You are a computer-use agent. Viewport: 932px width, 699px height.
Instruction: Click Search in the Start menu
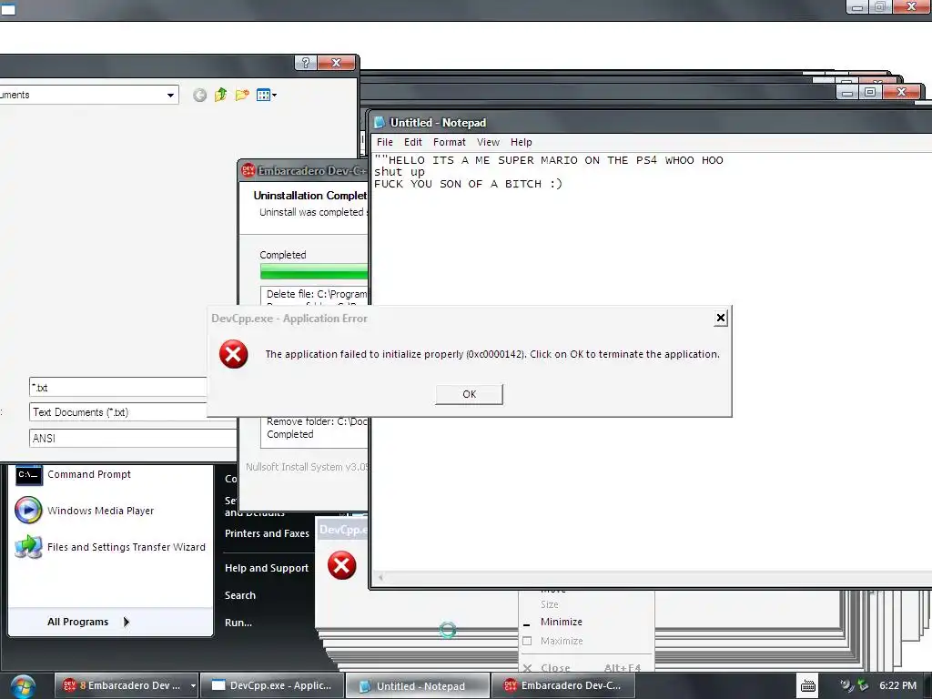[240, 595]
